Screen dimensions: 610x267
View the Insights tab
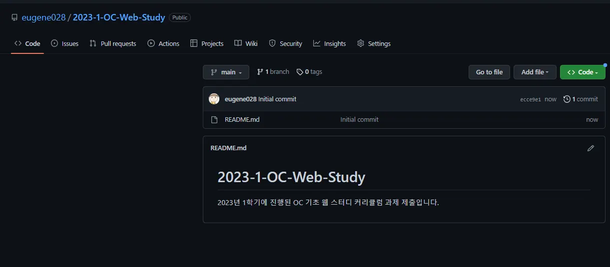(x=329, y=43)
